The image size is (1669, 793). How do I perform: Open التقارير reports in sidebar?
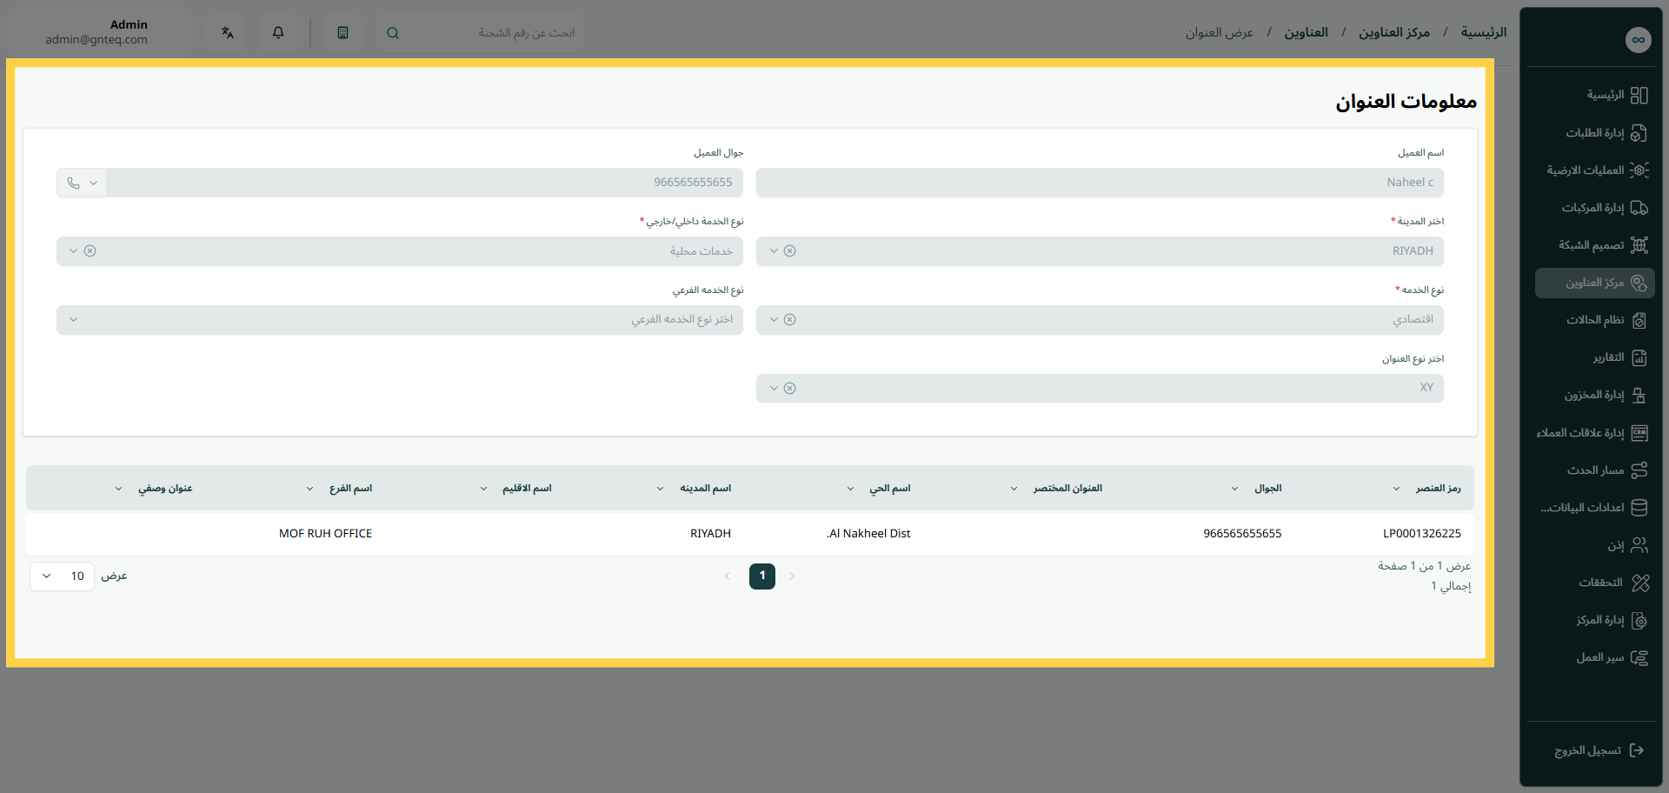coord(1595,357)
